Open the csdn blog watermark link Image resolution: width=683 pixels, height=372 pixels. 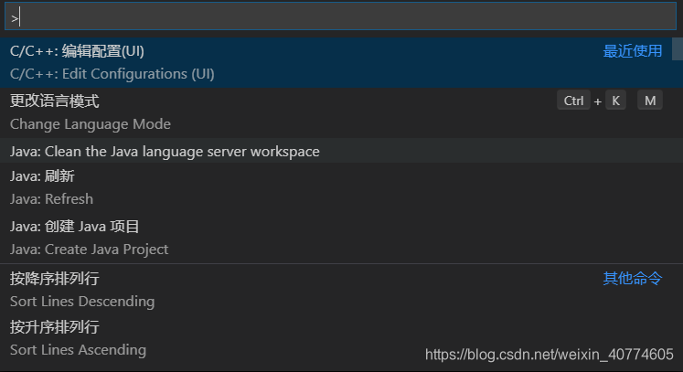(x=550, y=355)
